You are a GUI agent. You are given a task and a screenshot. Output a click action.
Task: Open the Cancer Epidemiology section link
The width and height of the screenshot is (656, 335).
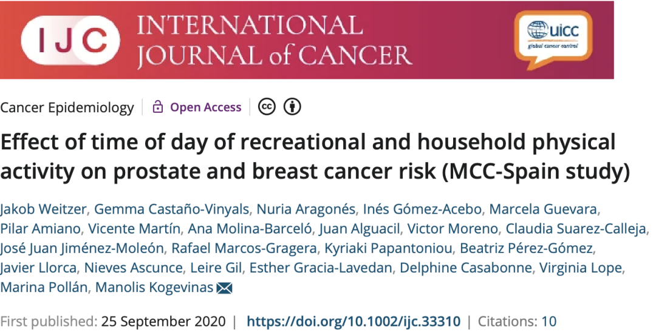[67, 107]
